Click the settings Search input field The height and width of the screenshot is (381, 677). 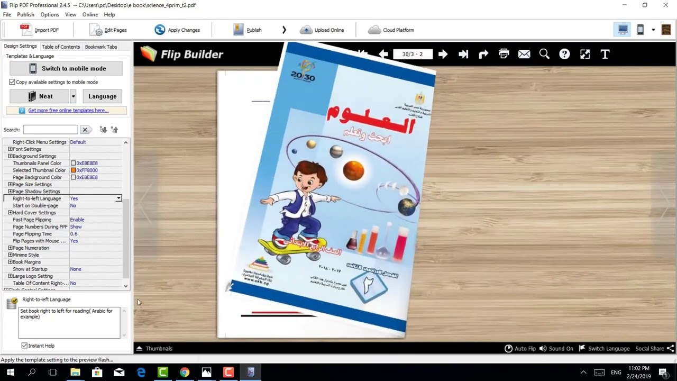(51, 130)
